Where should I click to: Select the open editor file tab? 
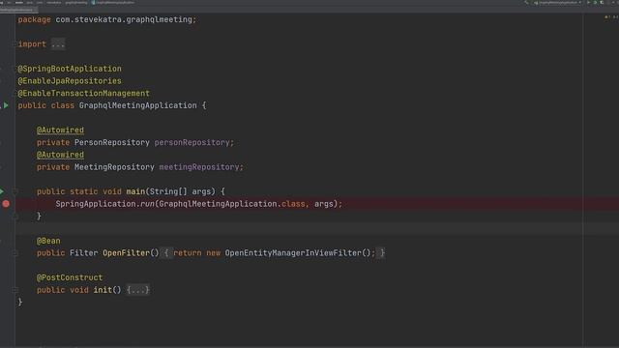click(18, 10)
